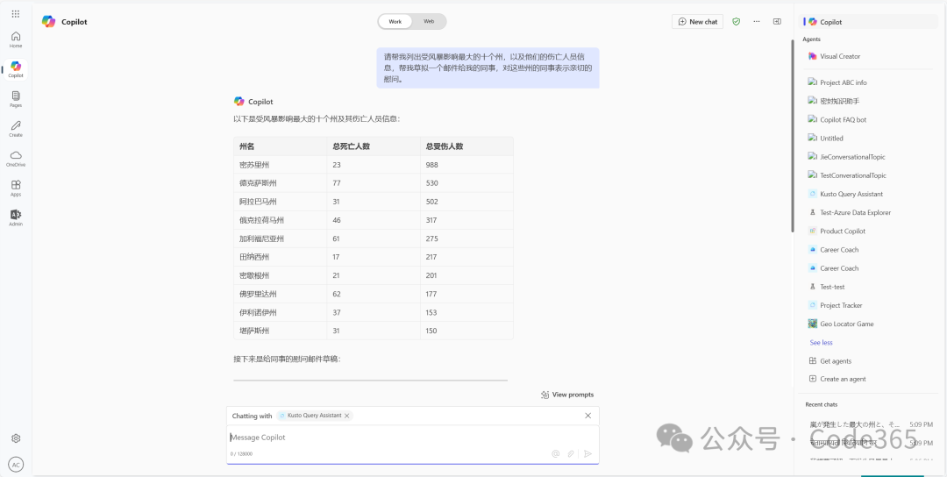Click the green shield protection icon
This screenshot has width=947, height=477.
(736, 21)
